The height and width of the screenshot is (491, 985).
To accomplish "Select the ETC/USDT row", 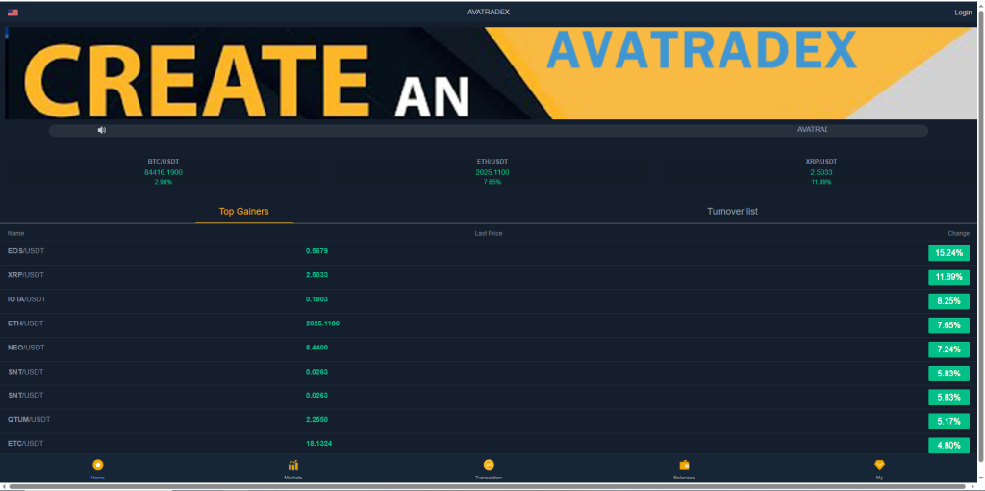I will pos(488,445).
